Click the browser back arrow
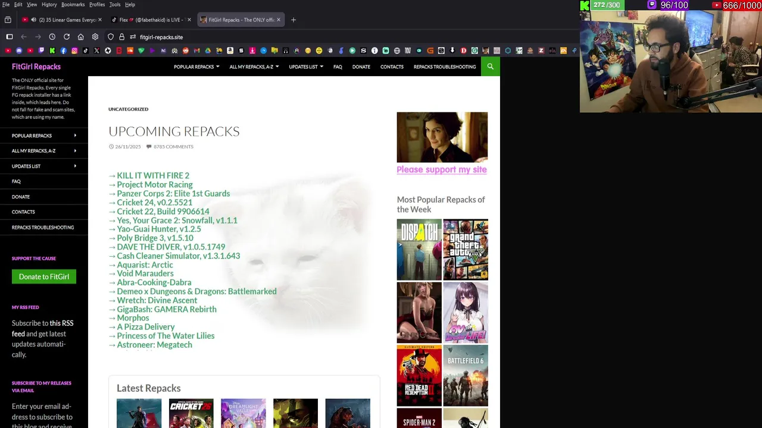 click(24, 37)
